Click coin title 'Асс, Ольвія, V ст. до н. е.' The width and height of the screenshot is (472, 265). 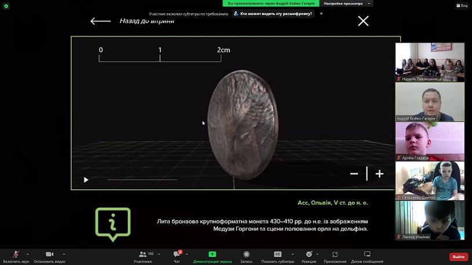(x=332, y=203)
